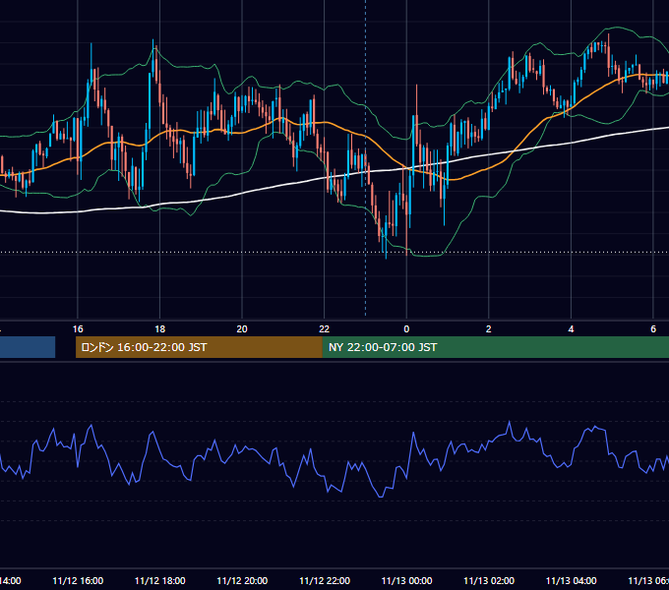Click the 22 hour label on upper axis
The width and height of the screenshot is (669, 590).
click(x=325, y=329)
